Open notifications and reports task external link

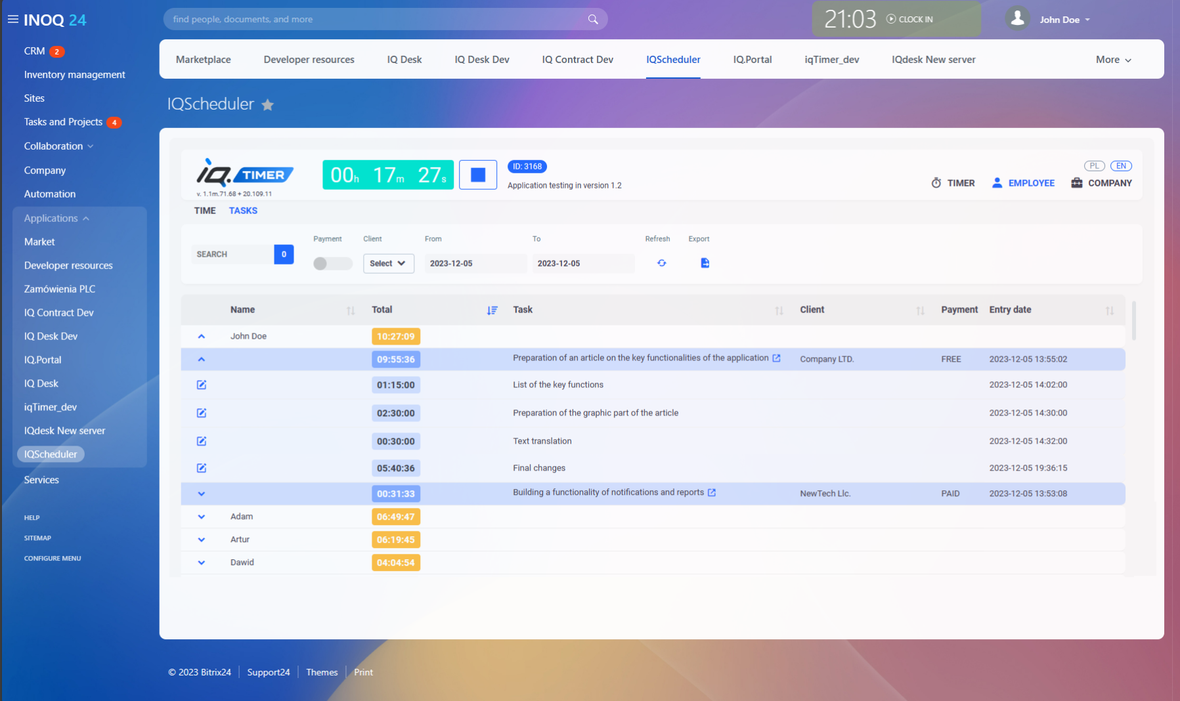click(x=712, y=492)
